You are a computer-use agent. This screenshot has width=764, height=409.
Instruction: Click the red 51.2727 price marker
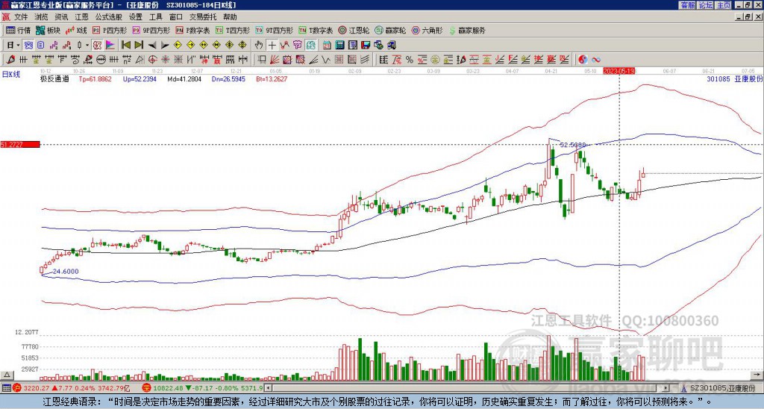20,144
